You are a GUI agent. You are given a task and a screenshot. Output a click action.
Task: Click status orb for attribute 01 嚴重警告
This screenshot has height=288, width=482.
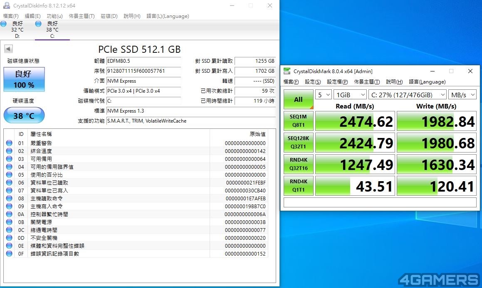(x=9, y=143)
